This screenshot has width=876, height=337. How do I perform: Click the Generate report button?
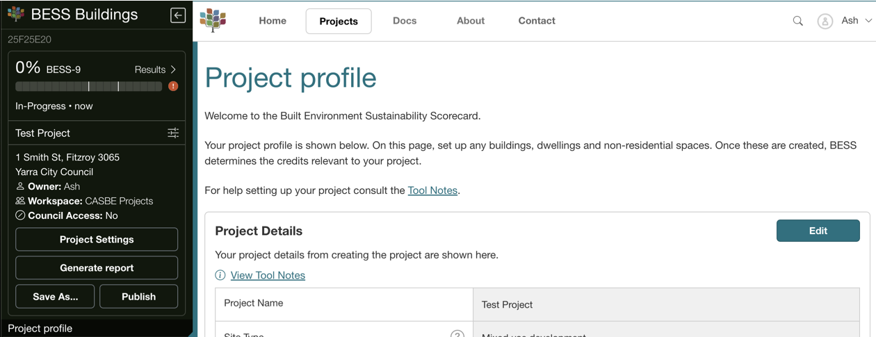point(97,268)
